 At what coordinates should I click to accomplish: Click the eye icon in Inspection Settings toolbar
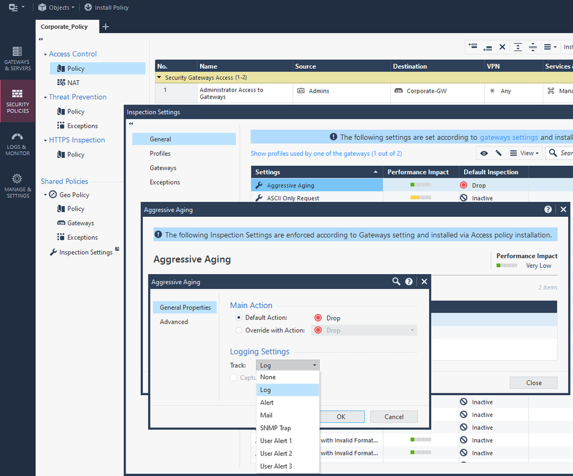point(485,153)
